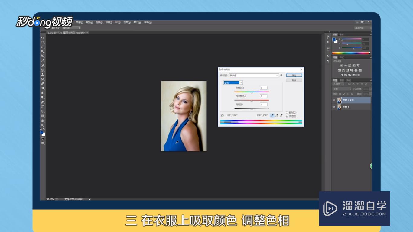The image size is (413, 232).
Task: Click the OK button in dialog
Action: tap(294, 76)
